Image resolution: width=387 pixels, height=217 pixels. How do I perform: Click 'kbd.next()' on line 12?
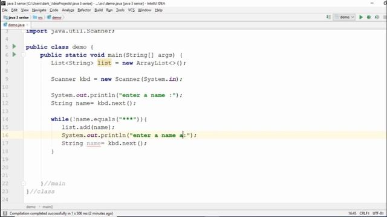115,103
